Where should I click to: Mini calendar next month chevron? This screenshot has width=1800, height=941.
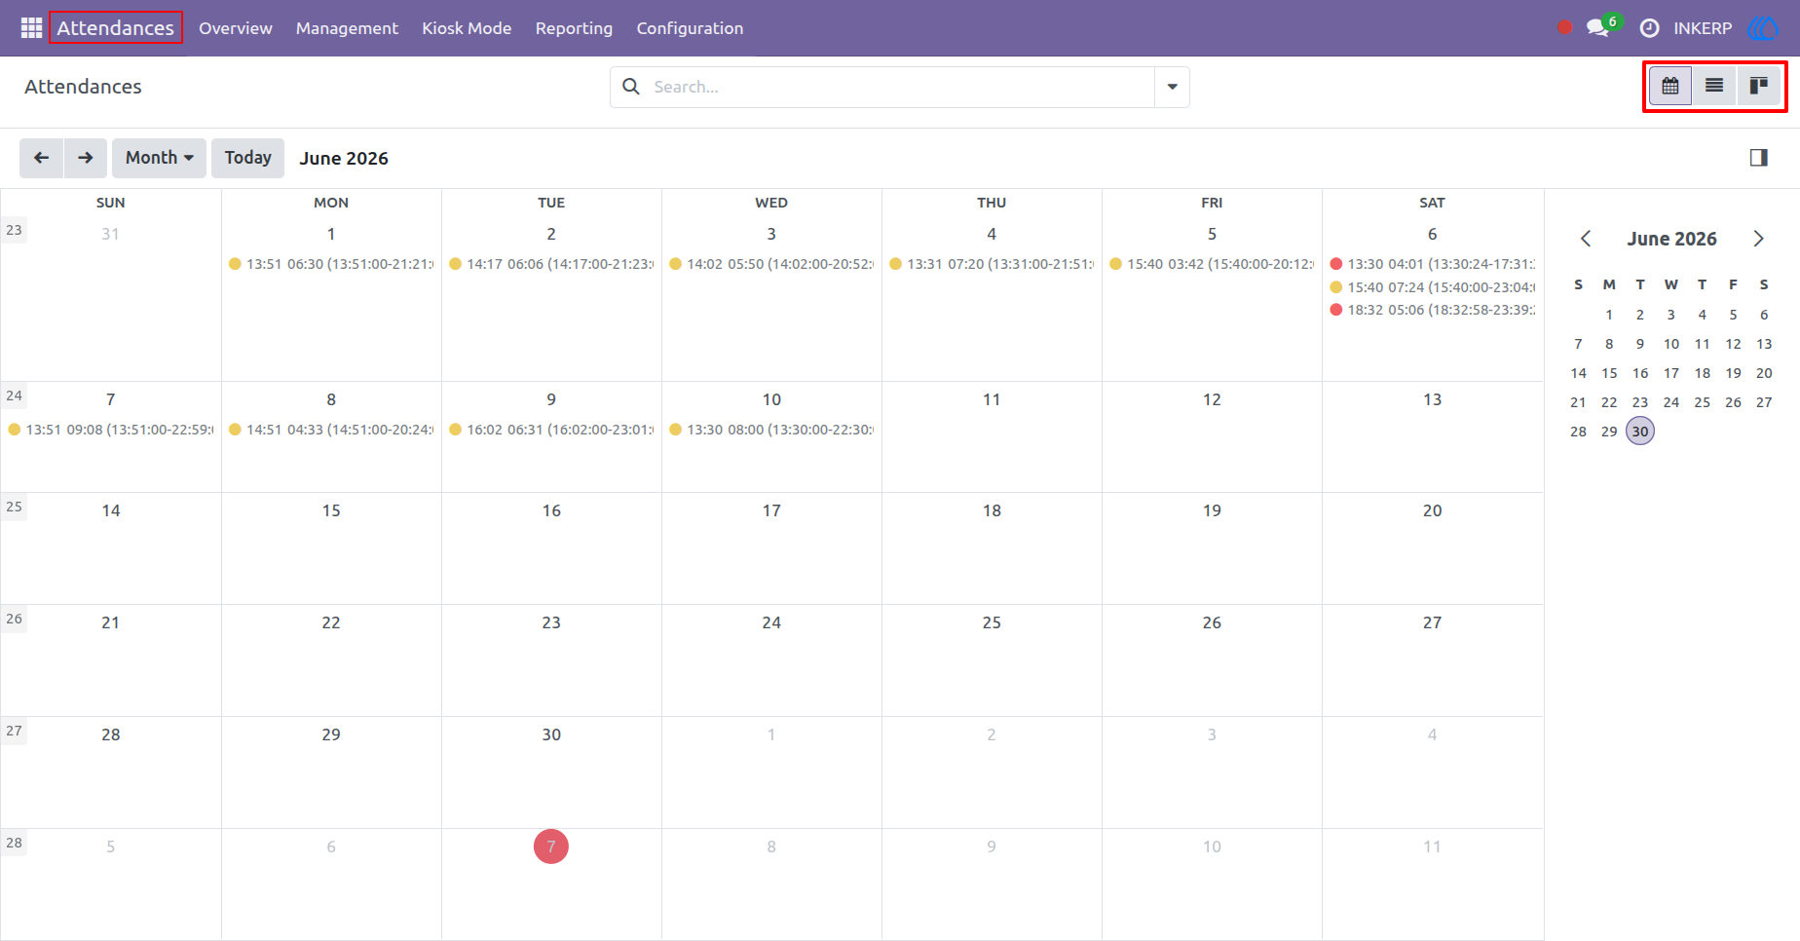pos(1758,239)
